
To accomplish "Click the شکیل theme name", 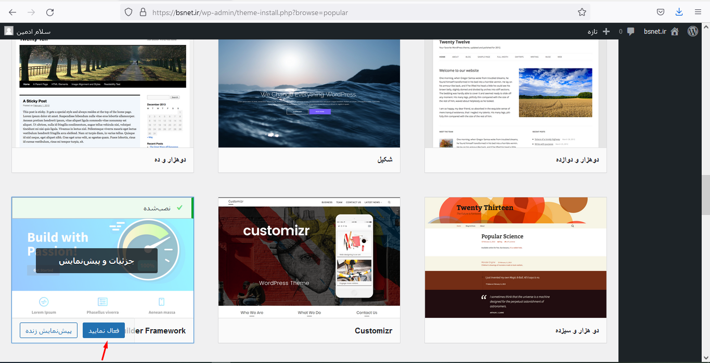I will 385,159.
